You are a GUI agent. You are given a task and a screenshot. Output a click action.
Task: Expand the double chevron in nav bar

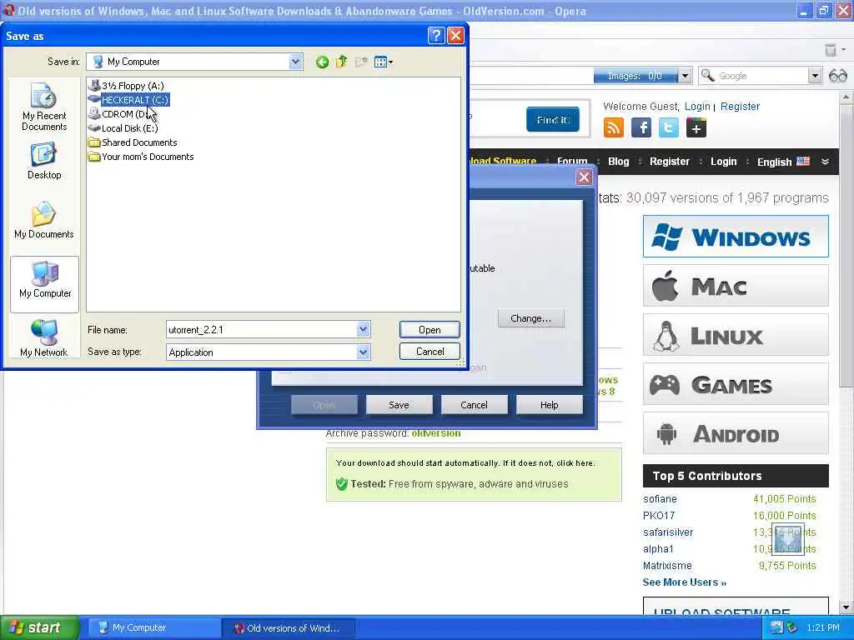(x=825, y=162)
